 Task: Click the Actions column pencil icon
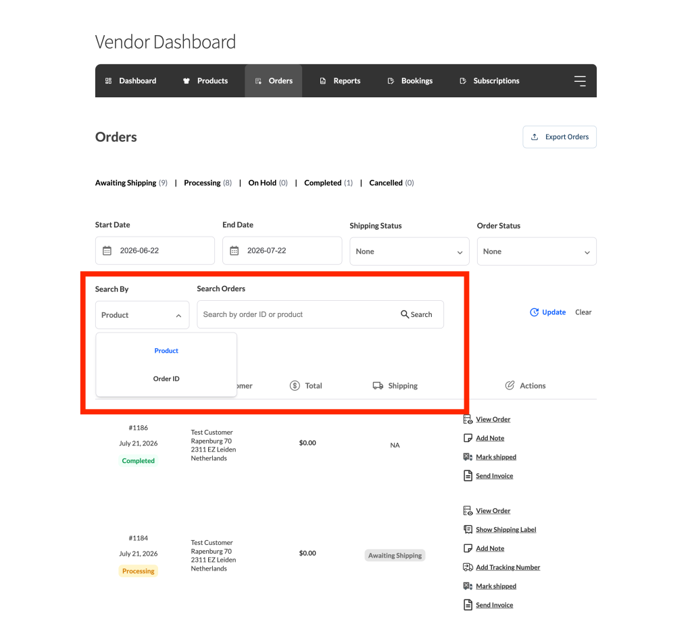pos(510,385)
